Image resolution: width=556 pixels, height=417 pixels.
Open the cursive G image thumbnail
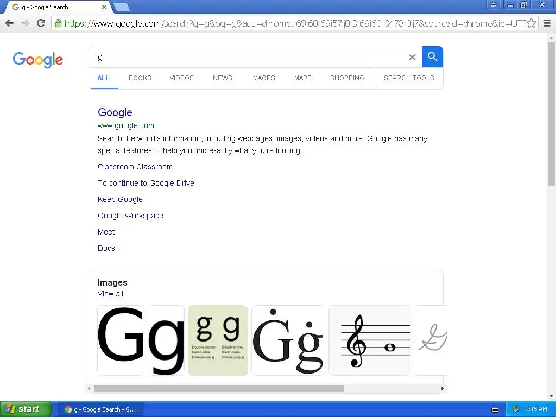[x=431, y=340]
